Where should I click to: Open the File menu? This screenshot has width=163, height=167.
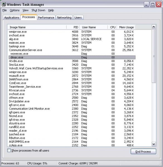pyautogui.click(x=4, y=10)
